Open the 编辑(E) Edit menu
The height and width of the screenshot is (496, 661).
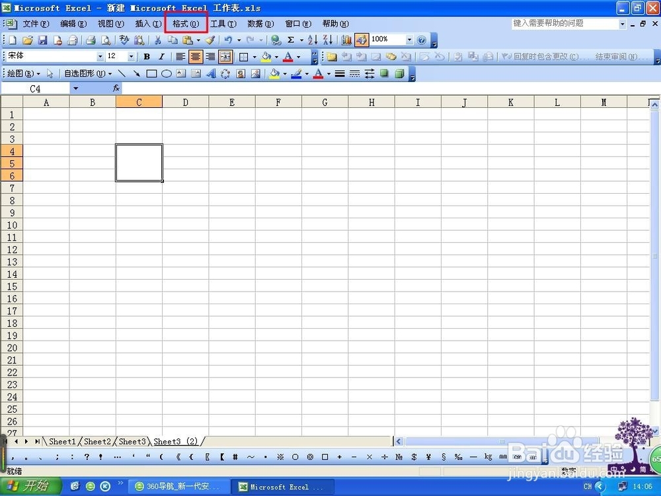[x=73, y=24]
